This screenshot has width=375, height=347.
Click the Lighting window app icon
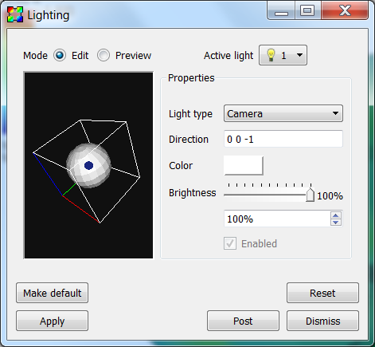coord(15,14)
